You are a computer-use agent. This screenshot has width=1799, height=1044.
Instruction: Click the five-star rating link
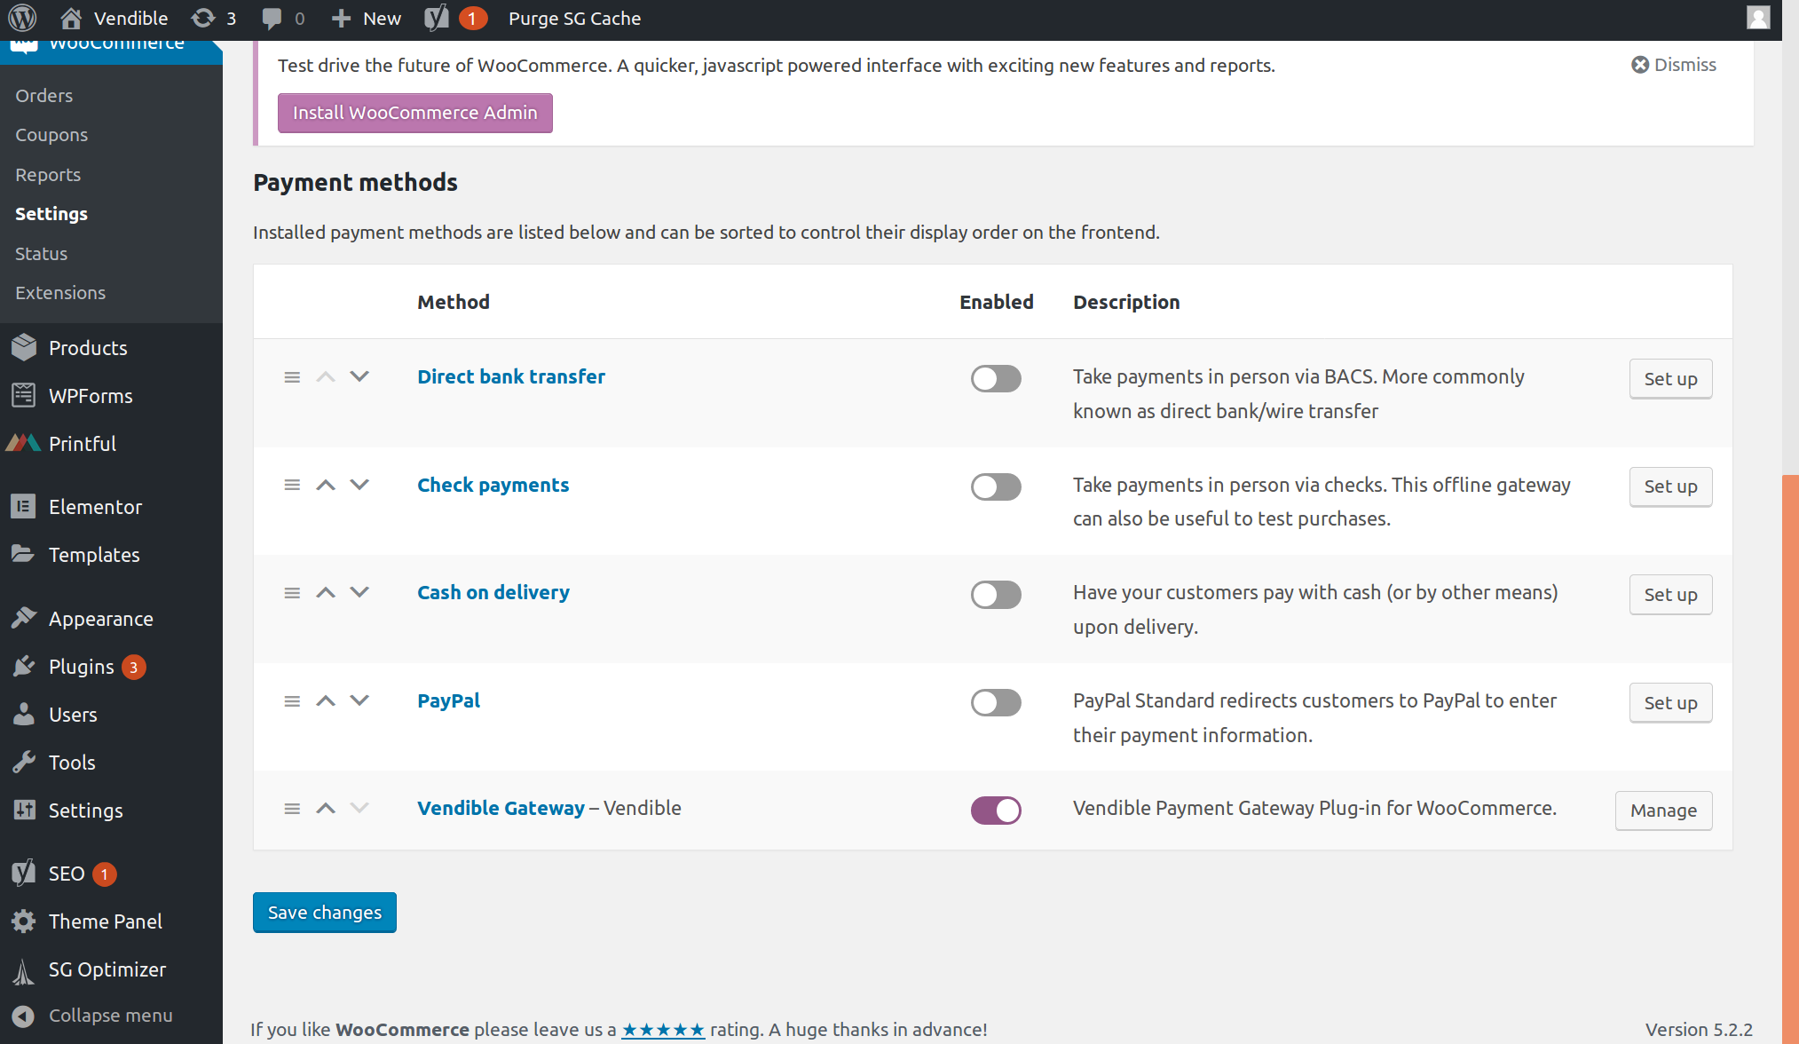click(x=663, y=1030)
